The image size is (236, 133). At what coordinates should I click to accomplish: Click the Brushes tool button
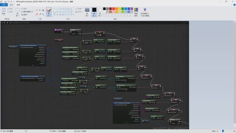49,12
